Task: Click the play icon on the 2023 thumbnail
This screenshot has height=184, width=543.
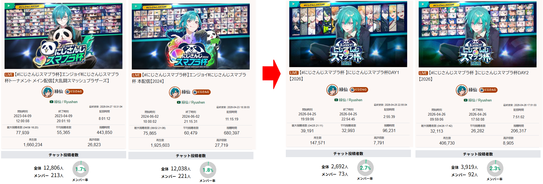Action: tap(9, 6)
